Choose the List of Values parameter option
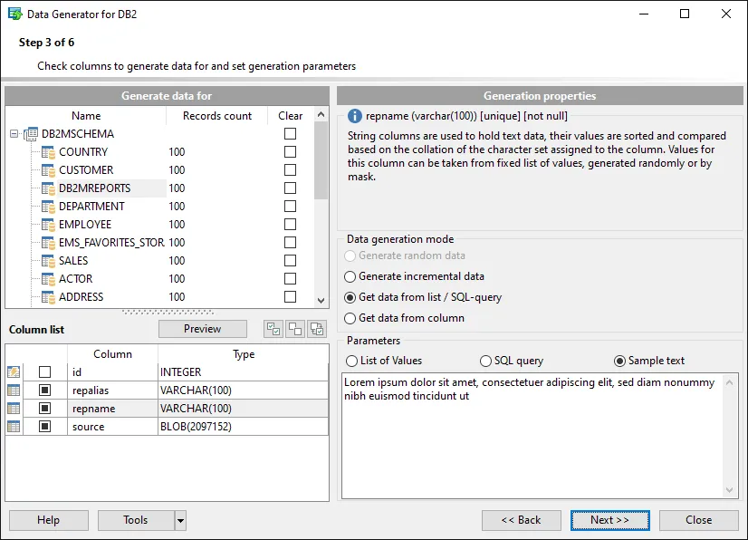748x540 pixels. (384, 361)
